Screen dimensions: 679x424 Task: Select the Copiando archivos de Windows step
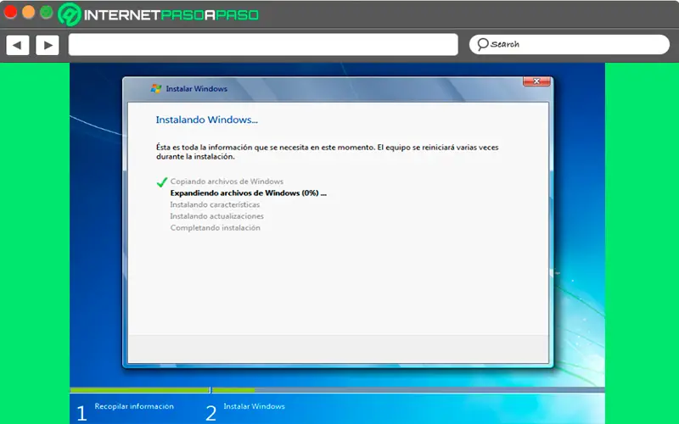pyautogui.click(x=227, y=181)
